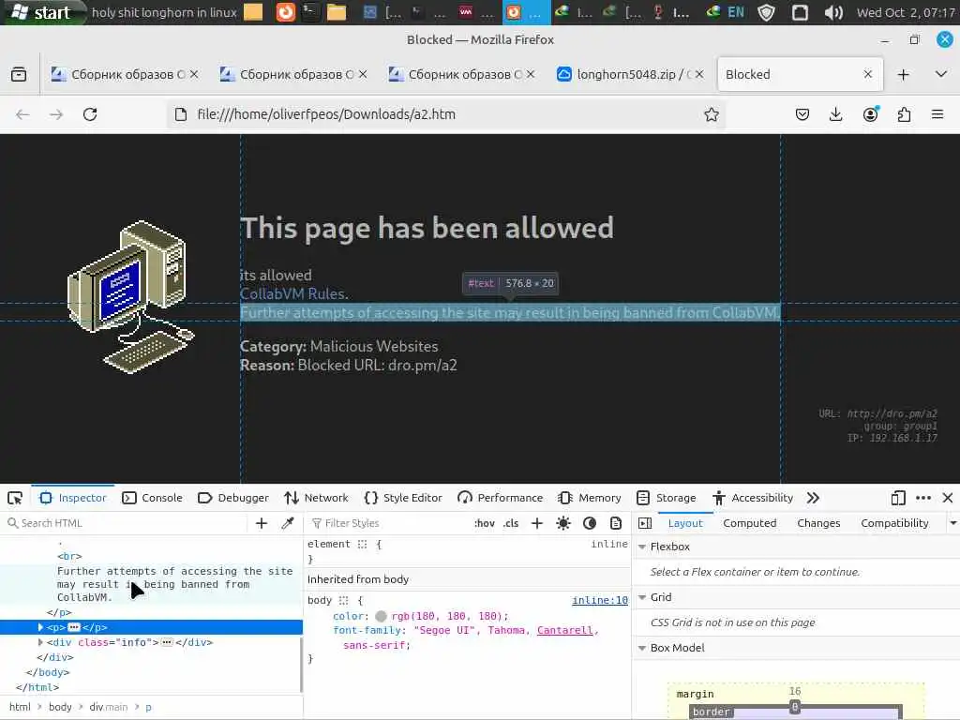Viewport: 960px width, 720px height.
Task: Switch to the Console tab
Action: tap(153, 498)
